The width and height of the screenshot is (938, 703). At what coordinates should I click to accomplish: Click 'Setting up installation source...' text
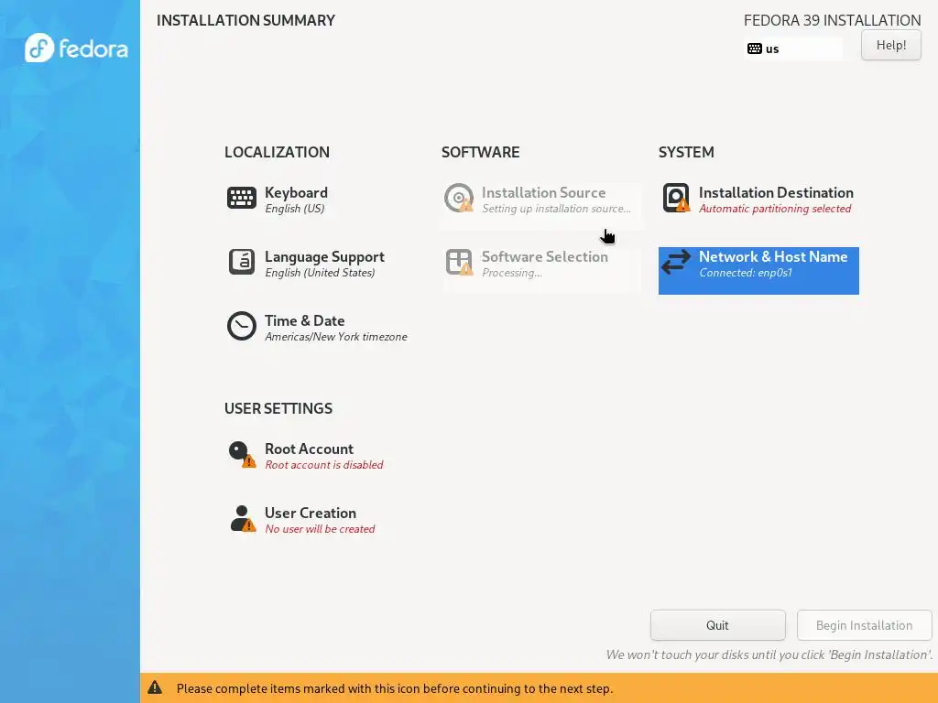556,209
